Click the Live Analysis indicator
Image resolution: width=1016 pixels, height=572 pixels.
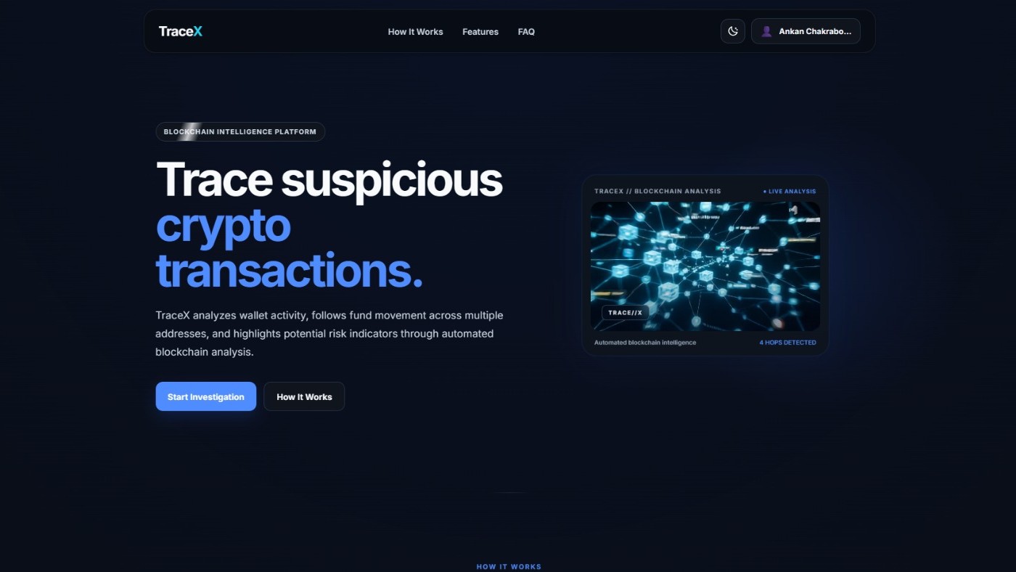point(790,192)
